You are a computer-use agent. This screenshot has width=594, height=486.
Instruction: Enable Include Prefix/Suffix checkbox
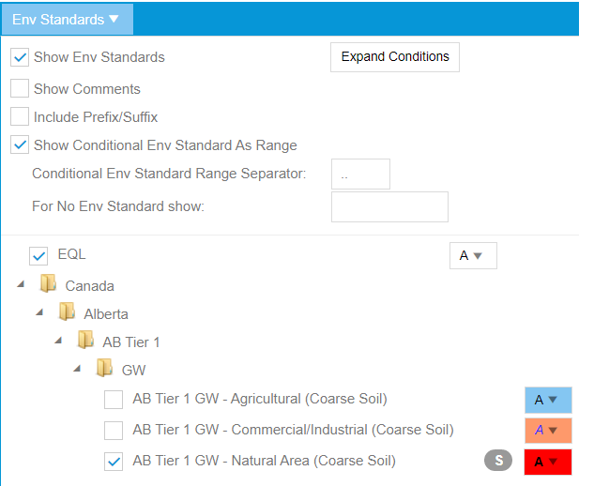pos(20,117)
